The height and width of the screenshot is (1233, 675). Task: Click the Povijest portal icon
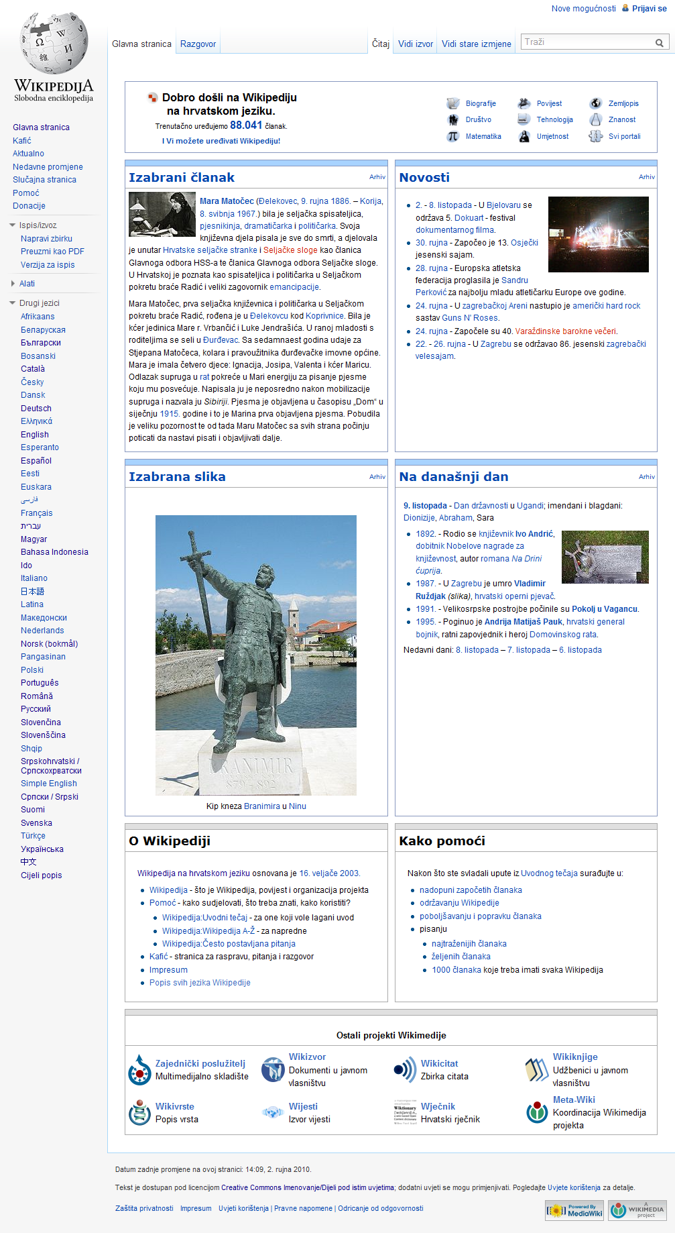(x=524, y=103)
